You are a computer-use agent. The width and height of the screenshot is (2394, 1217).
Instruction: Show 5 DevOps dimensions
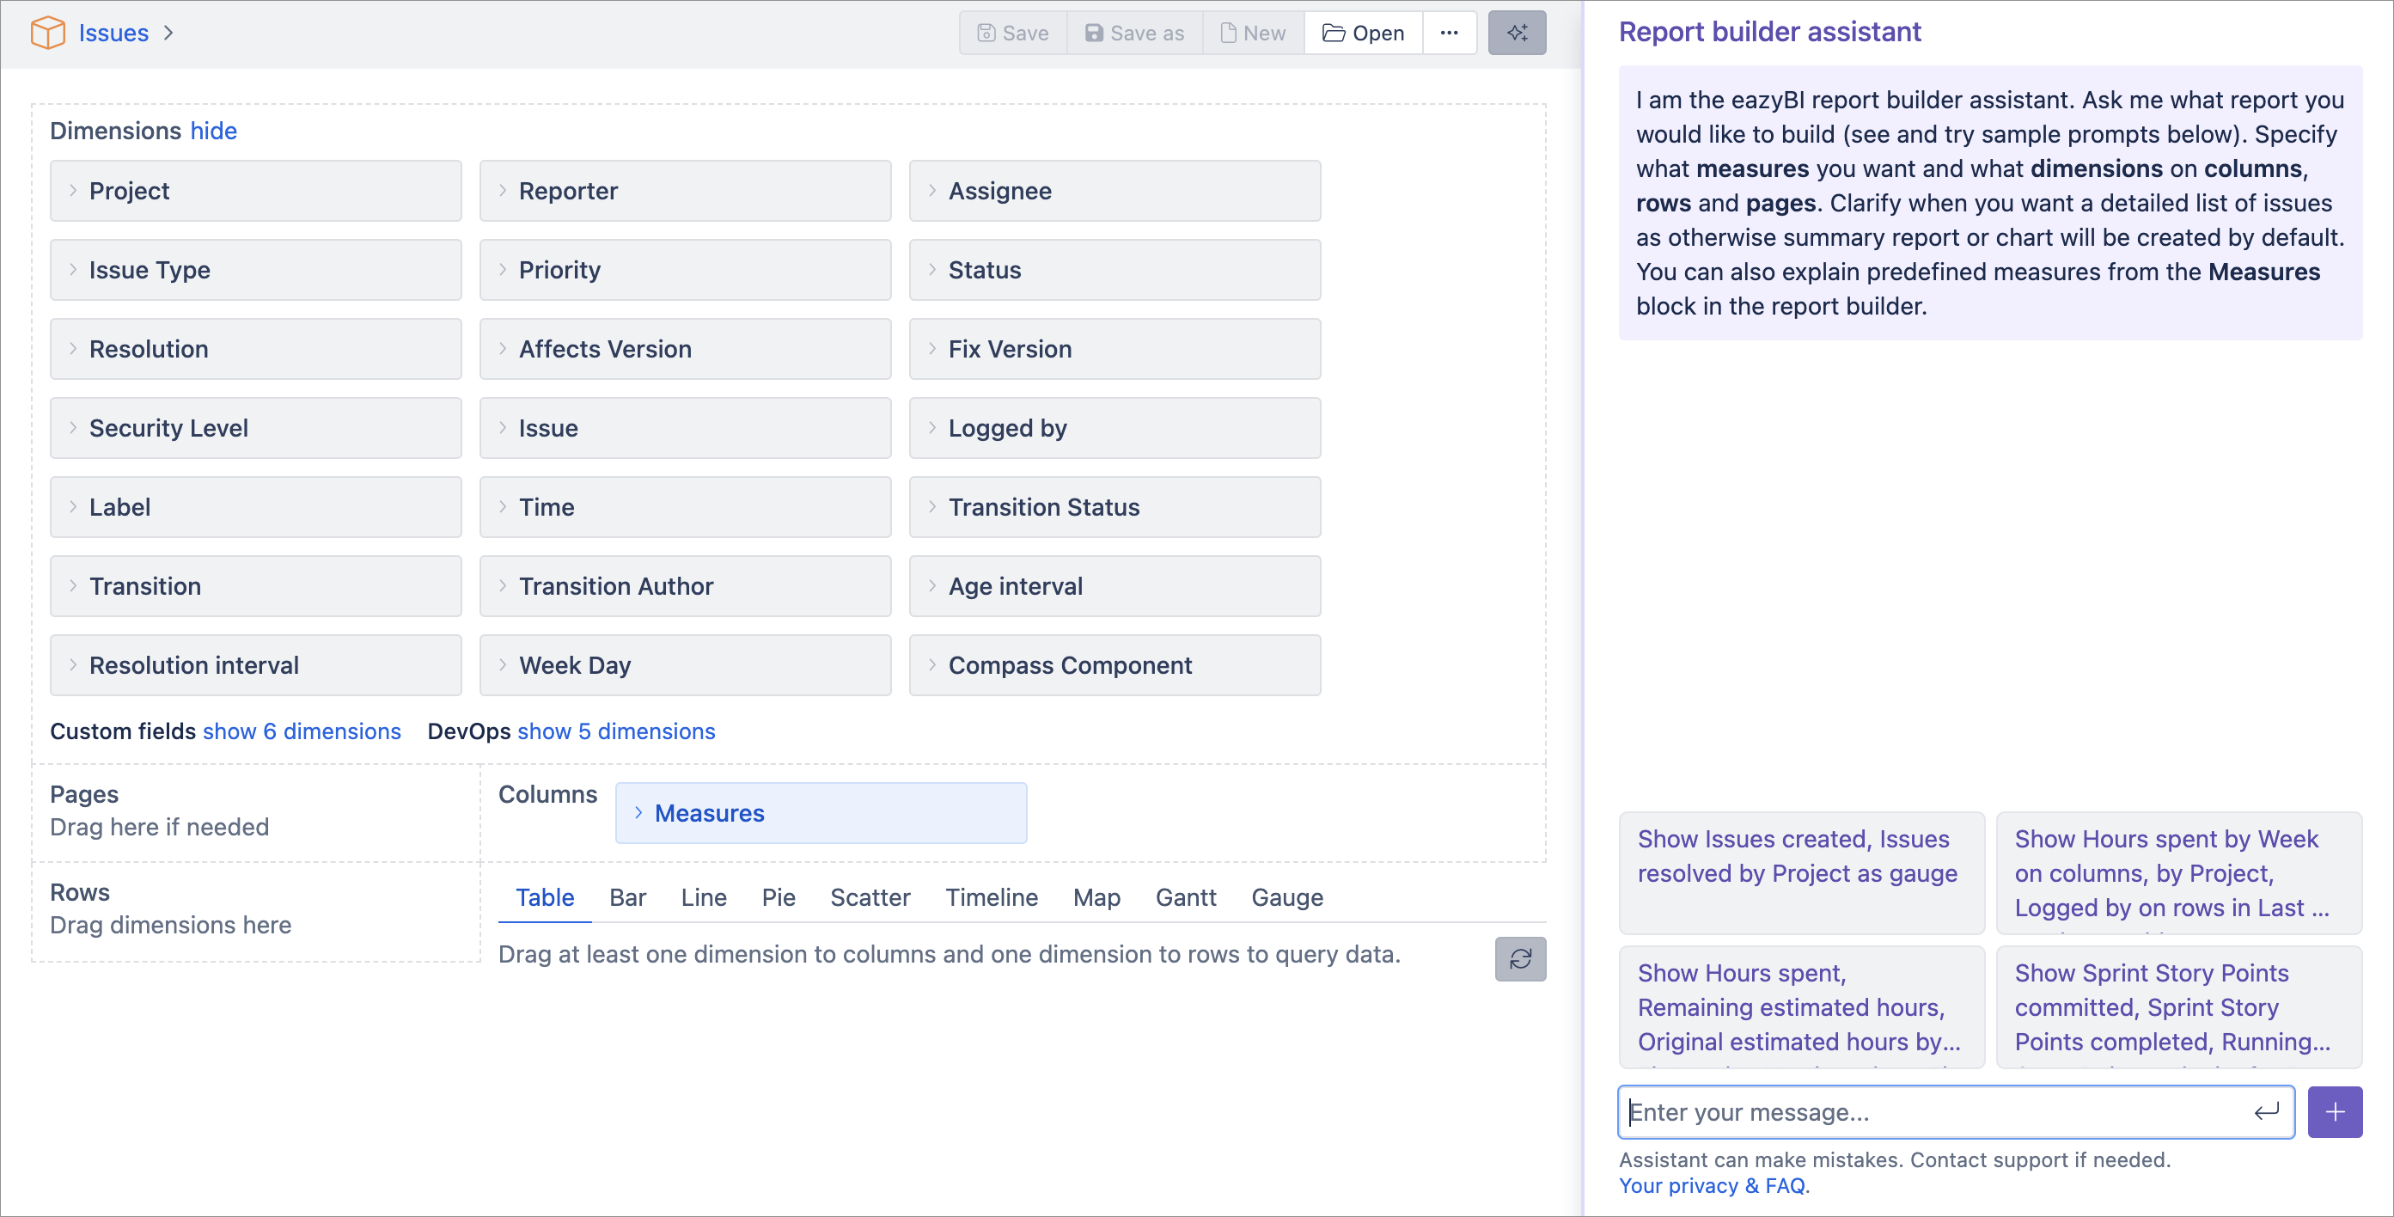pos(616,731)
